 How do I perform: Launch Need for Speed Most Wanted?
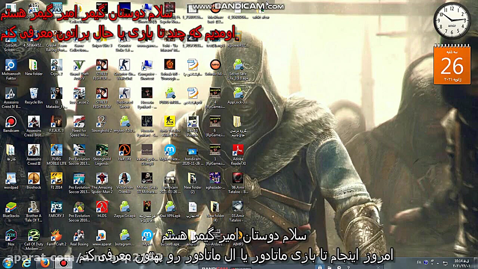[x=79, y=126]
